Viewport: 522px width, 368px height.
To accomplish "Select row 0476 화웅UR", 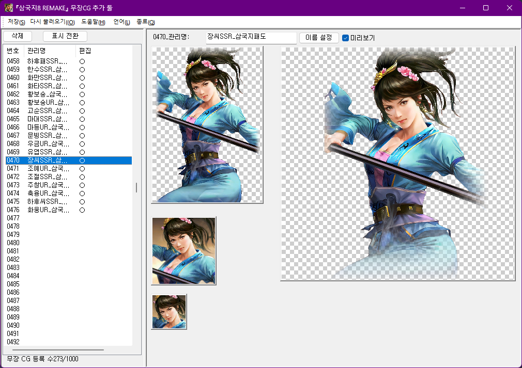I will click(x=69, y=210).
